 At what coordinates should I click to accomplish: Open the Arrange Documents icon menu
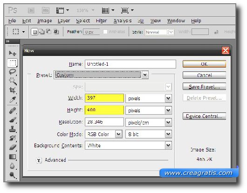[x=108, y=10]
